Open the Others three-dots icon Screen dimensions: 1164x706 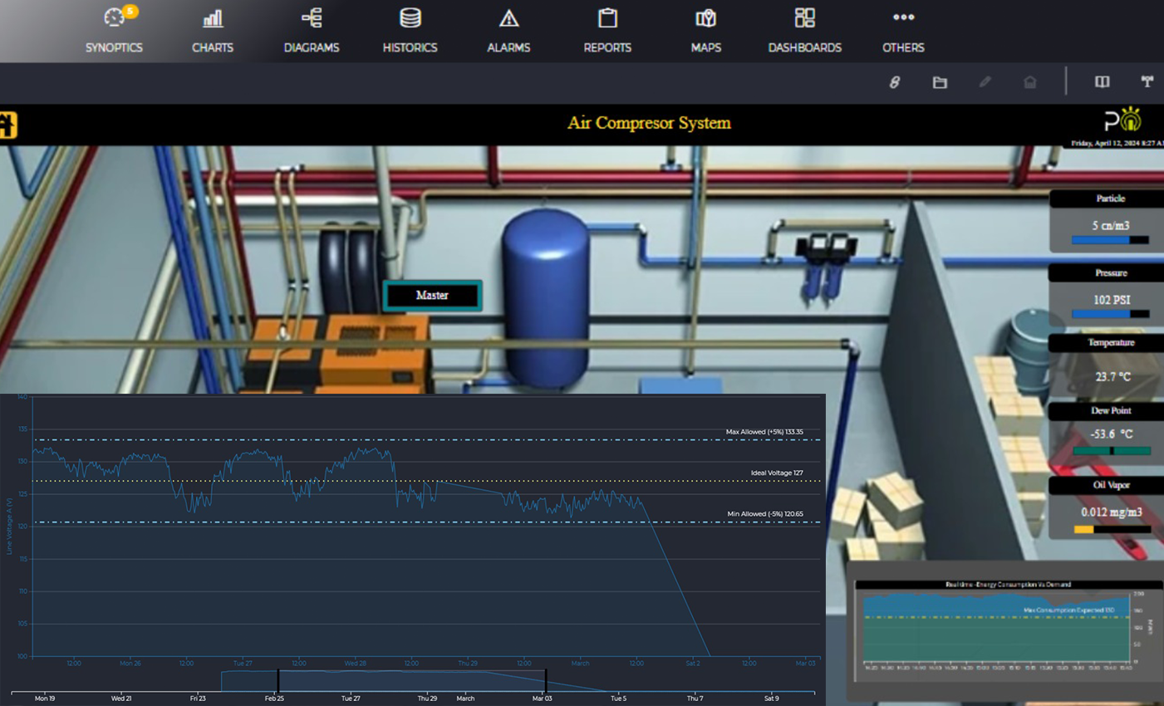click(x=903, y=17)
